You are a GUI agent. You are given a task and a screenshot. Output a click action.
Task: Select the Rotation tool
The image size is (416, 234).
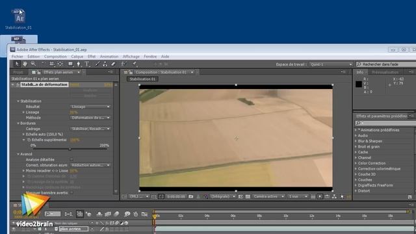[x=44, y=64]
